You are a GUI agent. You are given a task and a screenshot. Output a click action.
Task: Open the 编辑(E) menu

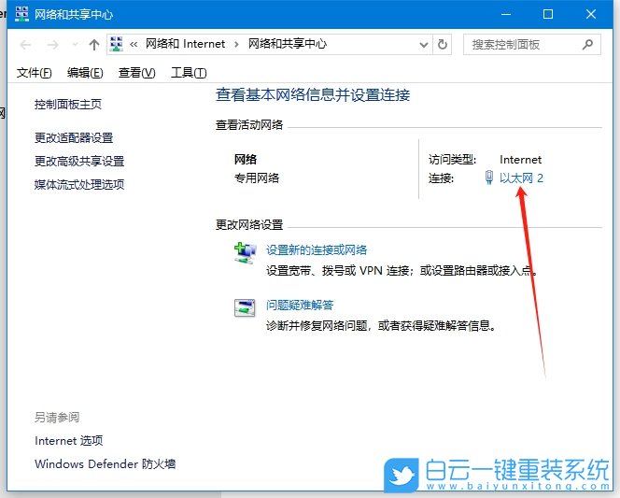85,73
